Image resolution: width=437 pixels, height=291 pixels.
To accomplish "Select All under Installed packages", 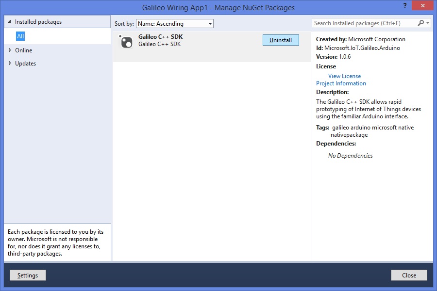I will pos(20,36).
